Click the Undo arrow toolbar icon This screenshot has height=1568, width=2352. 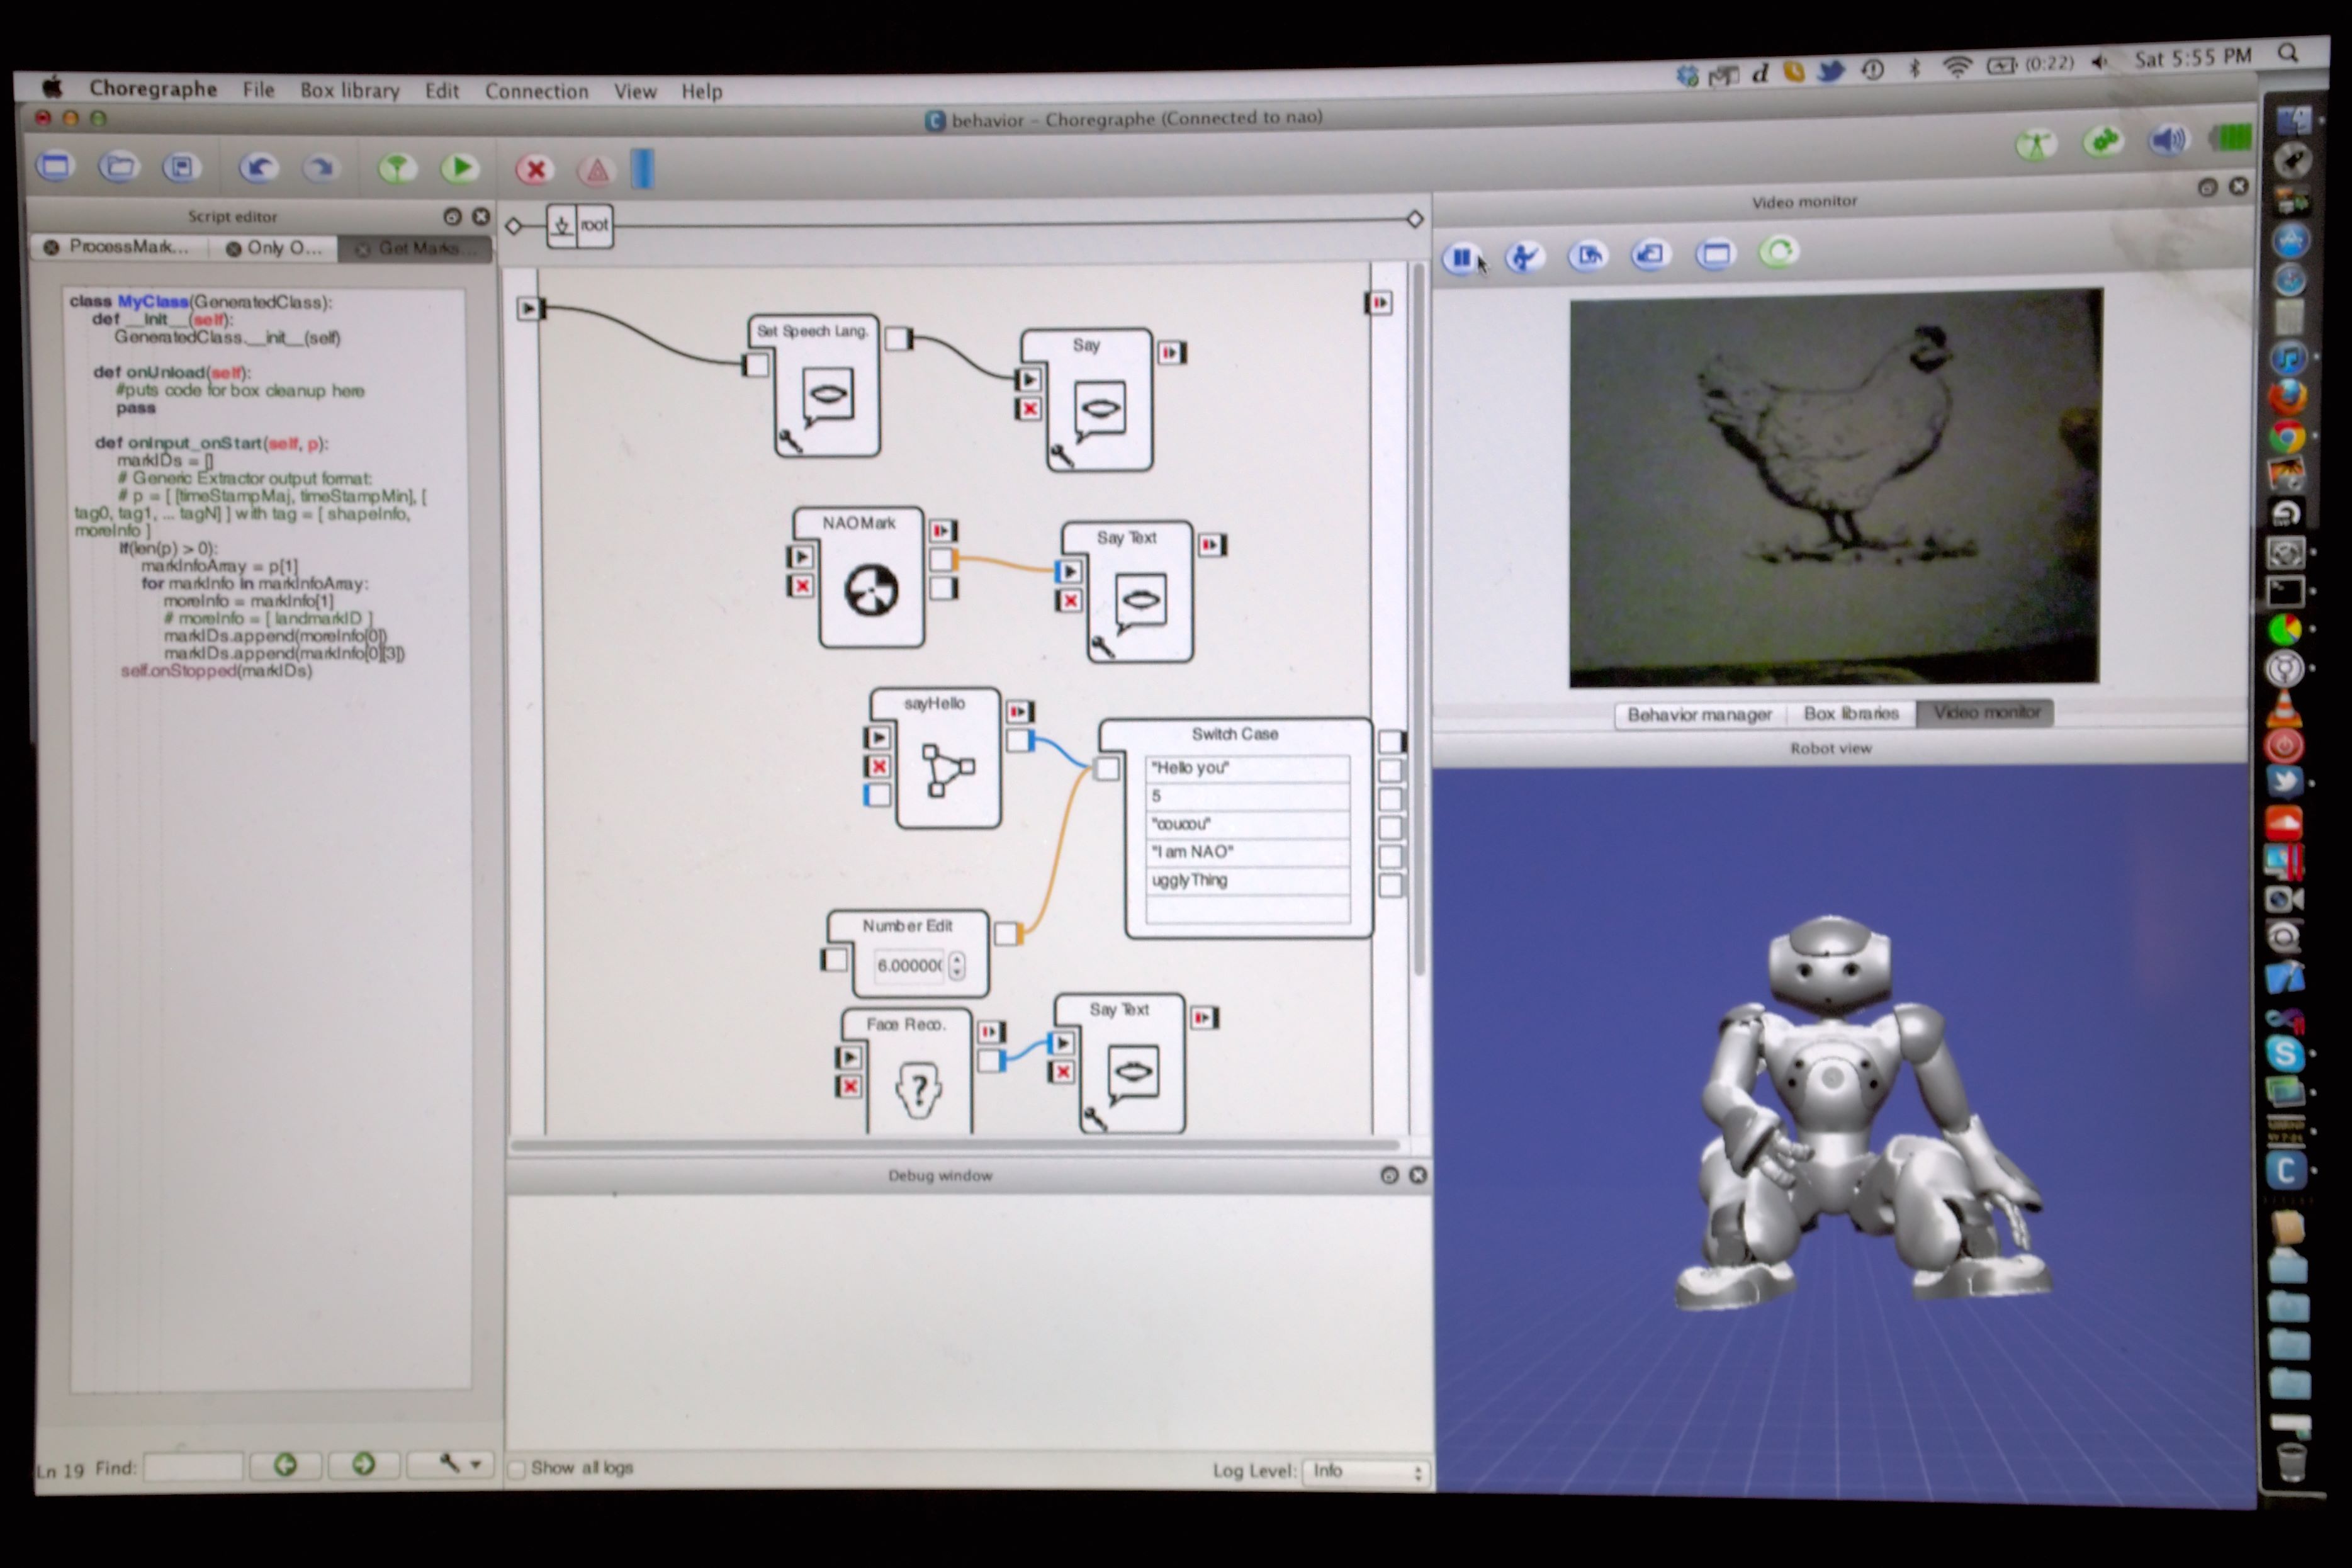259,167
